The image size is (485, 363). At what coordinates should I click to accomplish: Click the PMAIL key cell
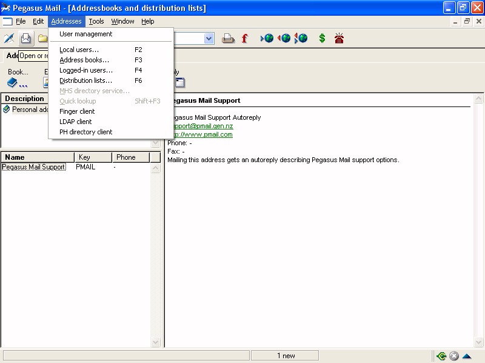pyautogui.click(x=85, y=167)
